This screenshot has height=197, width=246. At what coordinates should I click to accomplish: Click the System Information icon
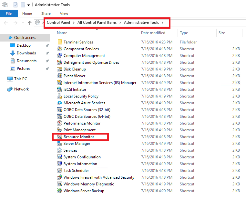coord(60,164)
